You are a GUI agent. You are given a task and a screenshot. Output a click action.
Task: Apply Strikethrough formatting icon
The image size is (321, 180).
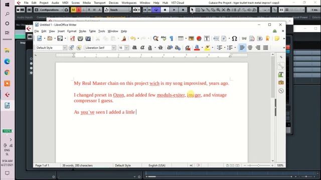(x=160, y=48)
